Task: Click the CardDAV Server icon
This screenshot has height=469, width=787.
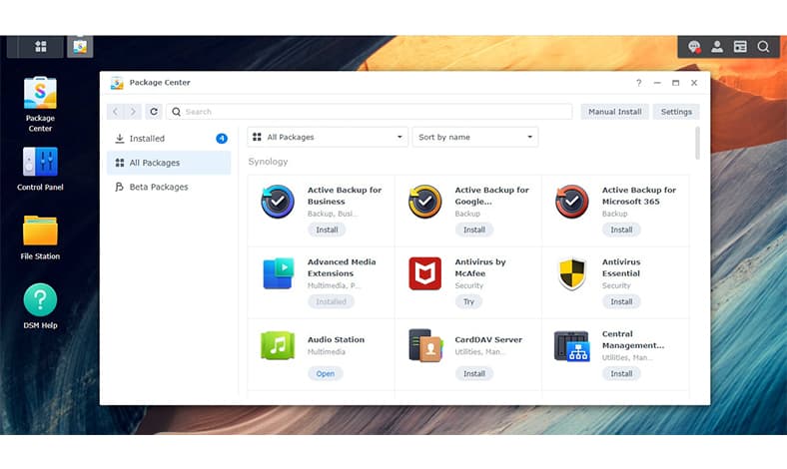Action: [x=425, y=345]
